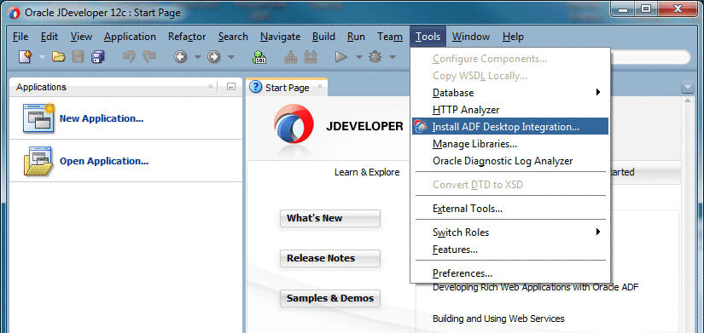The image size is (704, 333).
Task: Open the Build menu
Action: pyautogui.click(x=323, y=37)
